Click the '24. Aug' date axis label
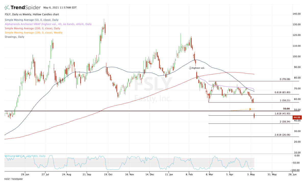 pyautogui.click(x=66, y=175)
